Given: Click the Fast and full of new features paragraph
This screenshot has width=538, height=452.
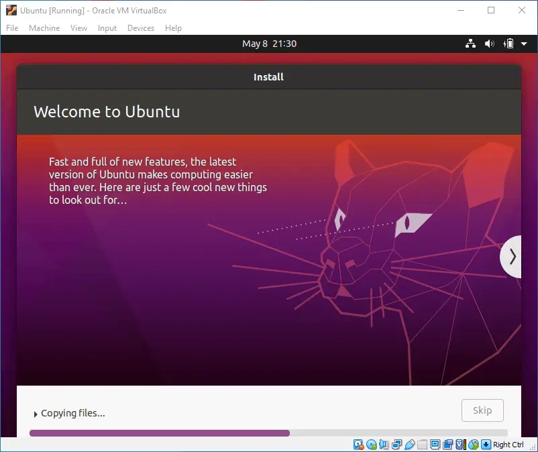Looking at the screenshot, I should click(158, 180).
